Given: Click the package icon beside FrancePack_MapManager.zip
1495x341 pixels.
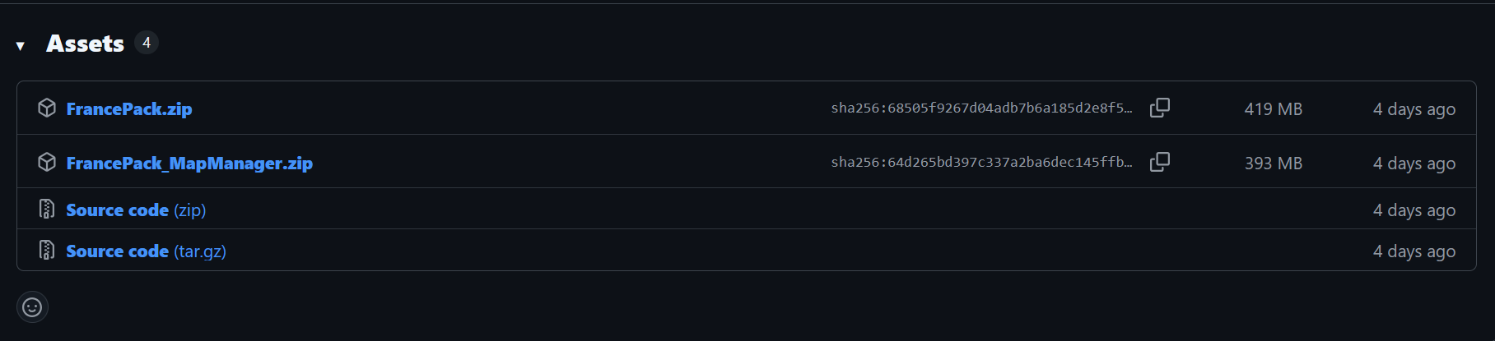Looking at the screenshot, I should click(47, 163).
